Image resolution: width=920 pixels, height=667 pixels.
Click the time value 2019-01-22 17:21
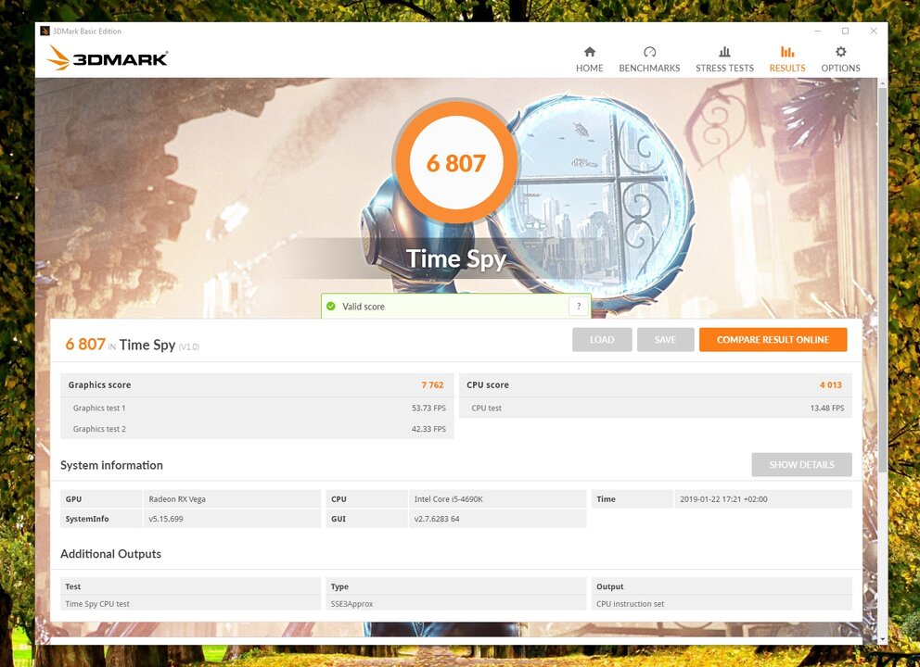tap(723, 499)
